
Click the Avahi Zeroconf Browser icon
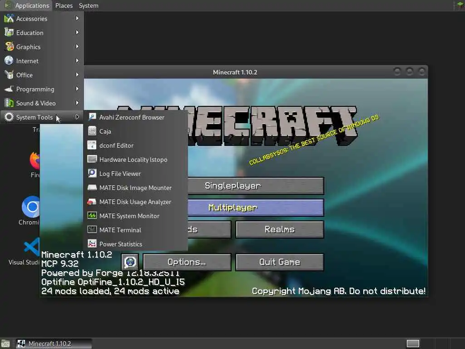pyautogui.click(x=92, y=117)
